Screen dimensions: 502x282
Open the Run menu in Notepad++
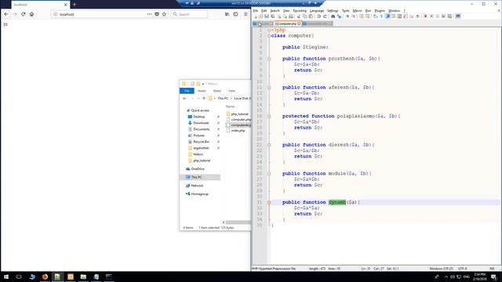click(368, 10)
